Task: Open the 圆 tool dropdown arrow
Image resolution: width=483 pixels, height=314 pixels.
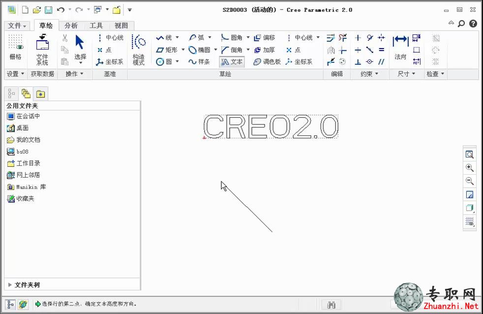Action: coord(177,61)
